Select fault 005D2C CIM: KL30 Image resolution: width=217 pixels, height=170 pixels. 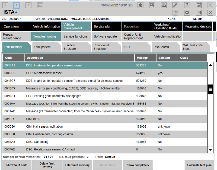point(105,119)
